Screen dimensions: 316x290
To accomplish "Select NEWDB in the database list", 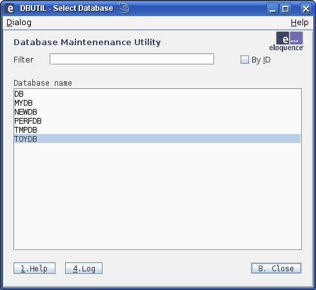I will click(x=157, y=112).
